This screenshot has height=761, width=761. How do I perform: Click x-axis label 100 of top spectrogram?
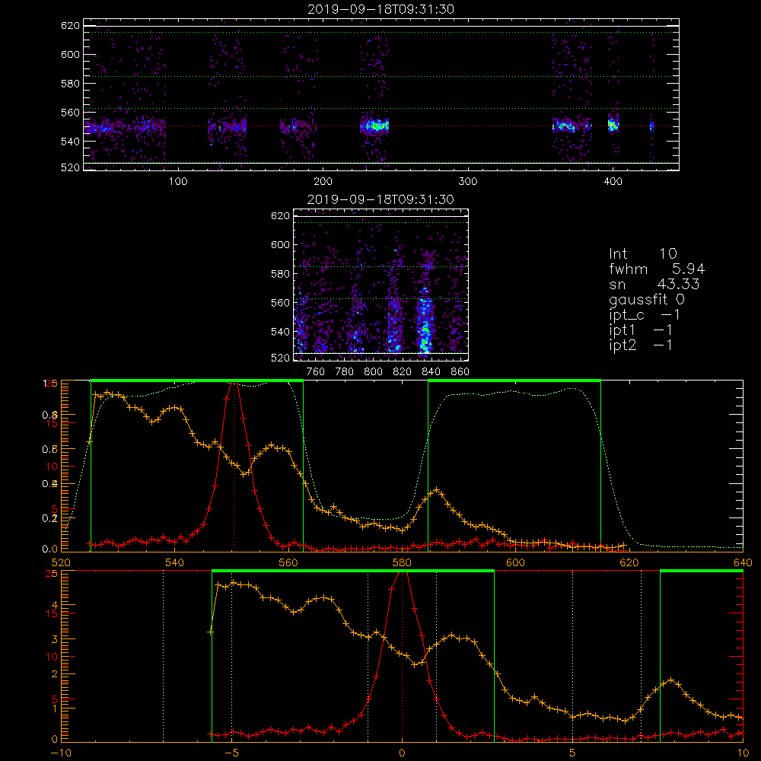(178, 182)
